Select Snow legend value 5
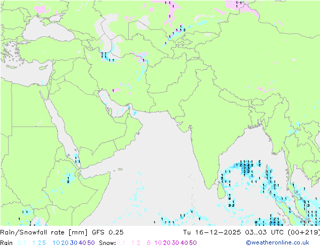 (x=149, y=243)
